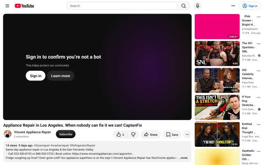The image size is (264, 165).
Task: Click Papa Rizzz channel name
Action: point(247,82)
